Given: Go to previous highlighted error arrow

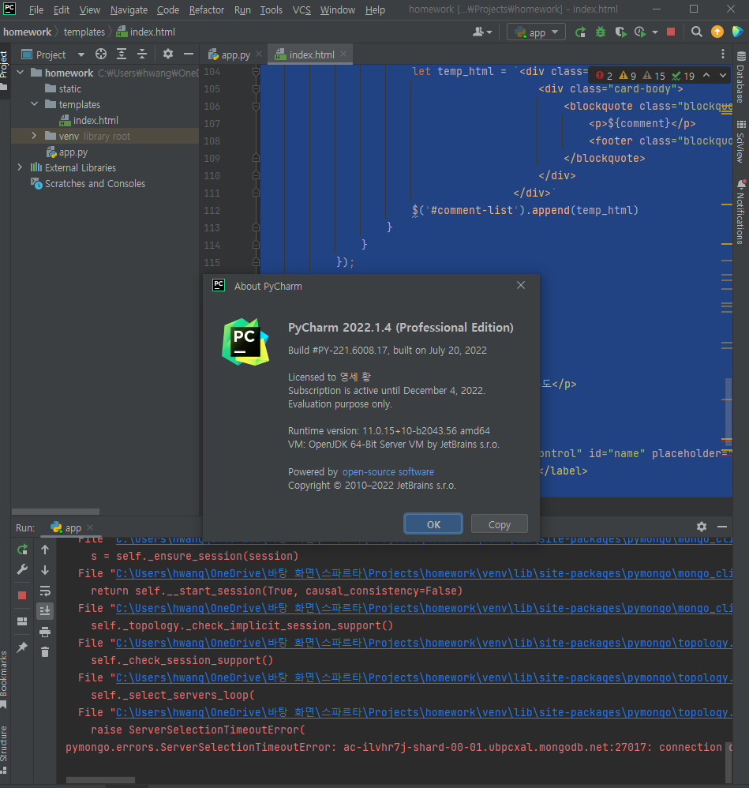Looking at the screenshot, I should [706, 75].
